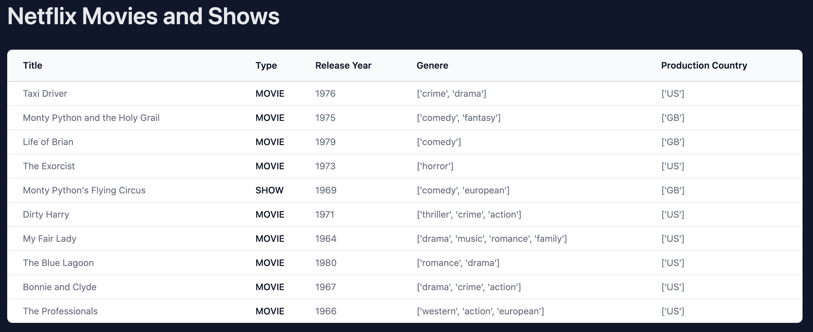Click the 1976 release year cell
This screenshot has width=813, height=332.
[325, 93]
